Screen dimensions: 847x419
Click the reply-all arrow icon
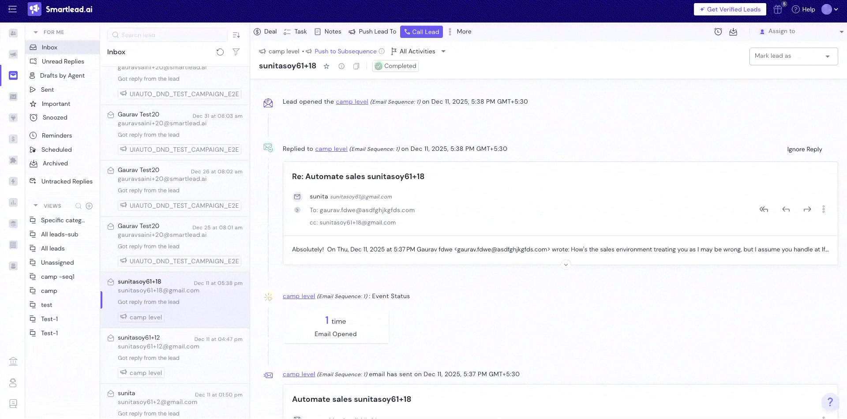[x=764, y=209]
